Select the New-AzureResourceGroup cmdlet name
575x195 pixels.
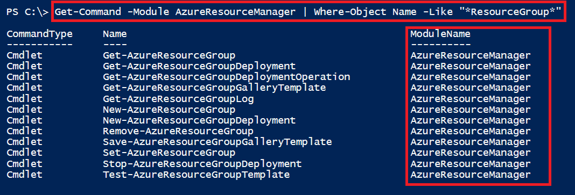pyautogui.click(x=169, y=110)
